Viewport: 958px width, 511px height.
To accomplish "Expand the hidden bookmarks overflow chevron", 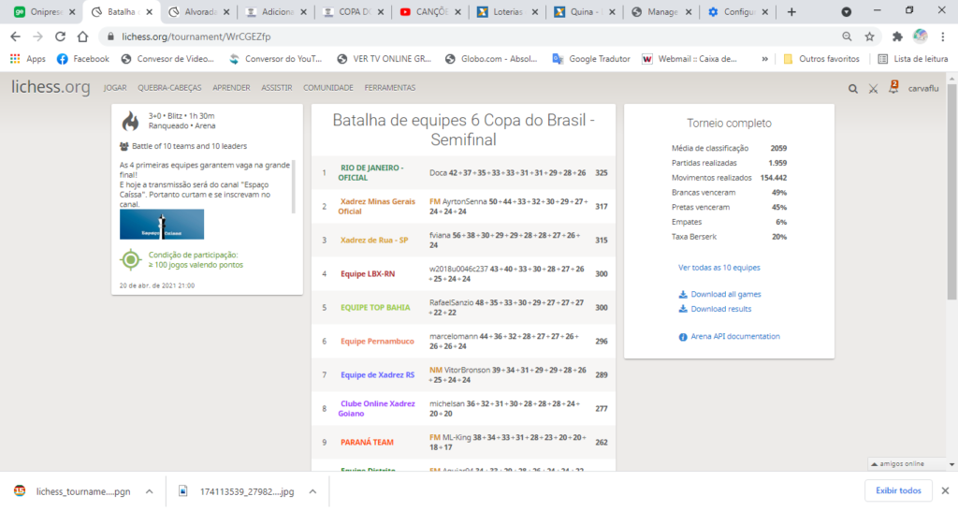I will pos(766,58).
